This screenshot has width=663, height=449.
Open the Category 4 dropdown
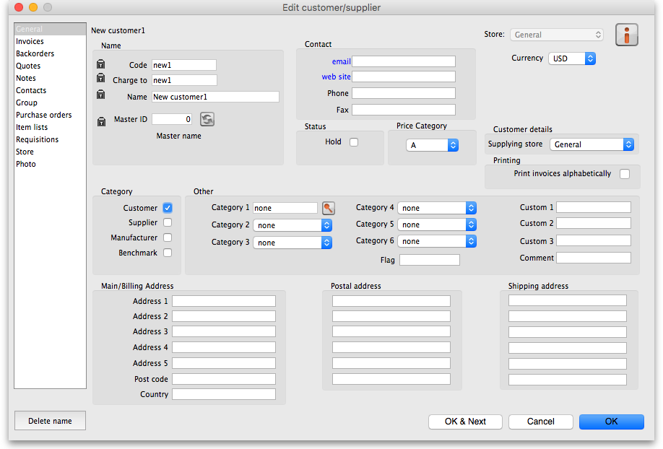[436, 208]
